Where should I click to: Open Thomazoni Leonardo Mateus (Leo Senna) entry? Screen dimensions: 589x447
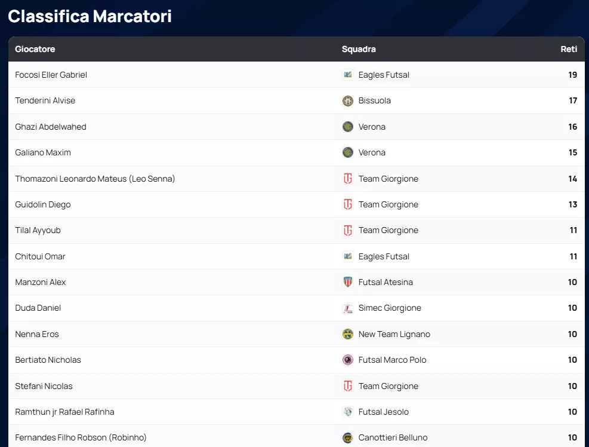point(95,179)
